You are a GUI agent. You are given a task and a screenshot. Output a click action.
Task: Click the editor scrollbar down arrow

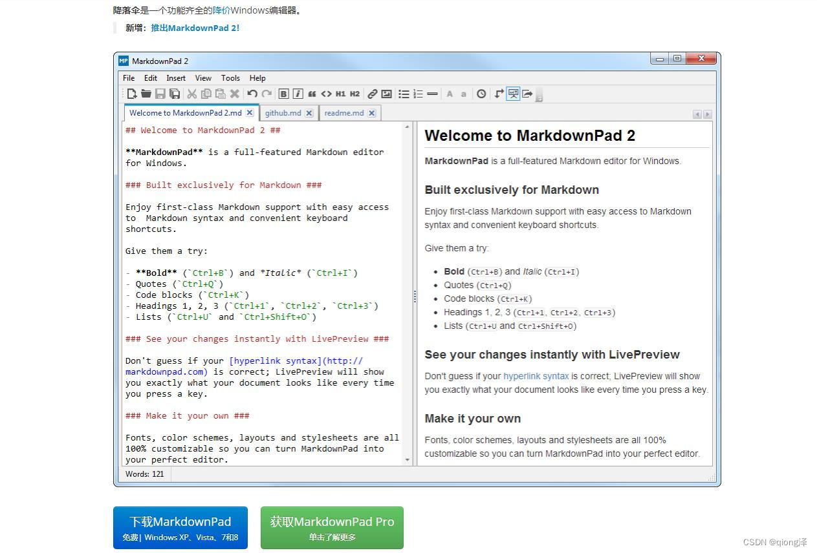pos(408,460)
